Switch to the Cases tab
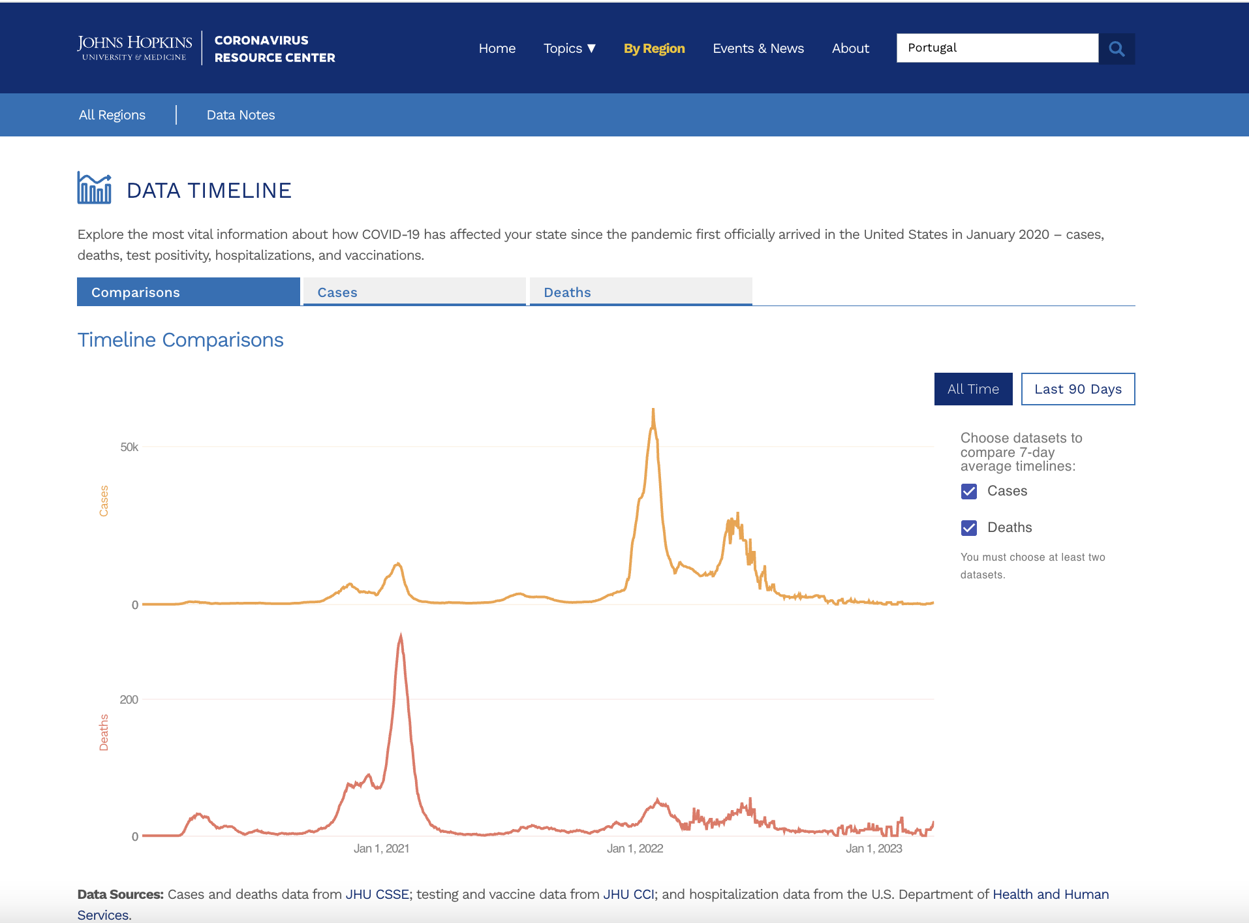The width and height of the screenshot is (1249, 923). pos(414,292)
